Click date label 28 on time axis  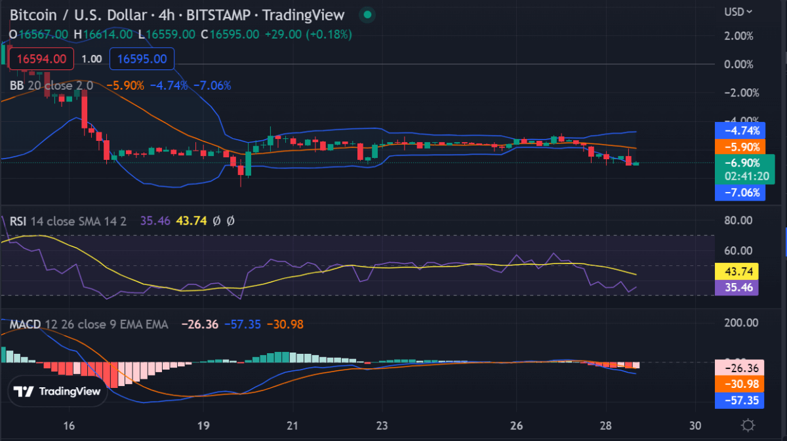click(606, 425)
